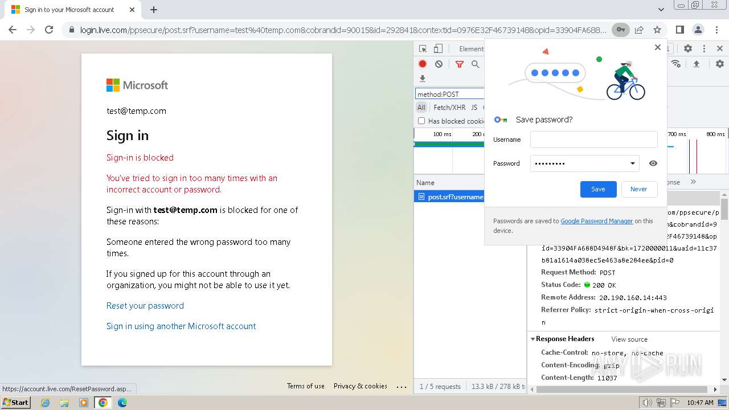Click the share page icon in address bar
The height and width of the screenshot is (410, 729).
pyautogui.click(x=639, y=30)
